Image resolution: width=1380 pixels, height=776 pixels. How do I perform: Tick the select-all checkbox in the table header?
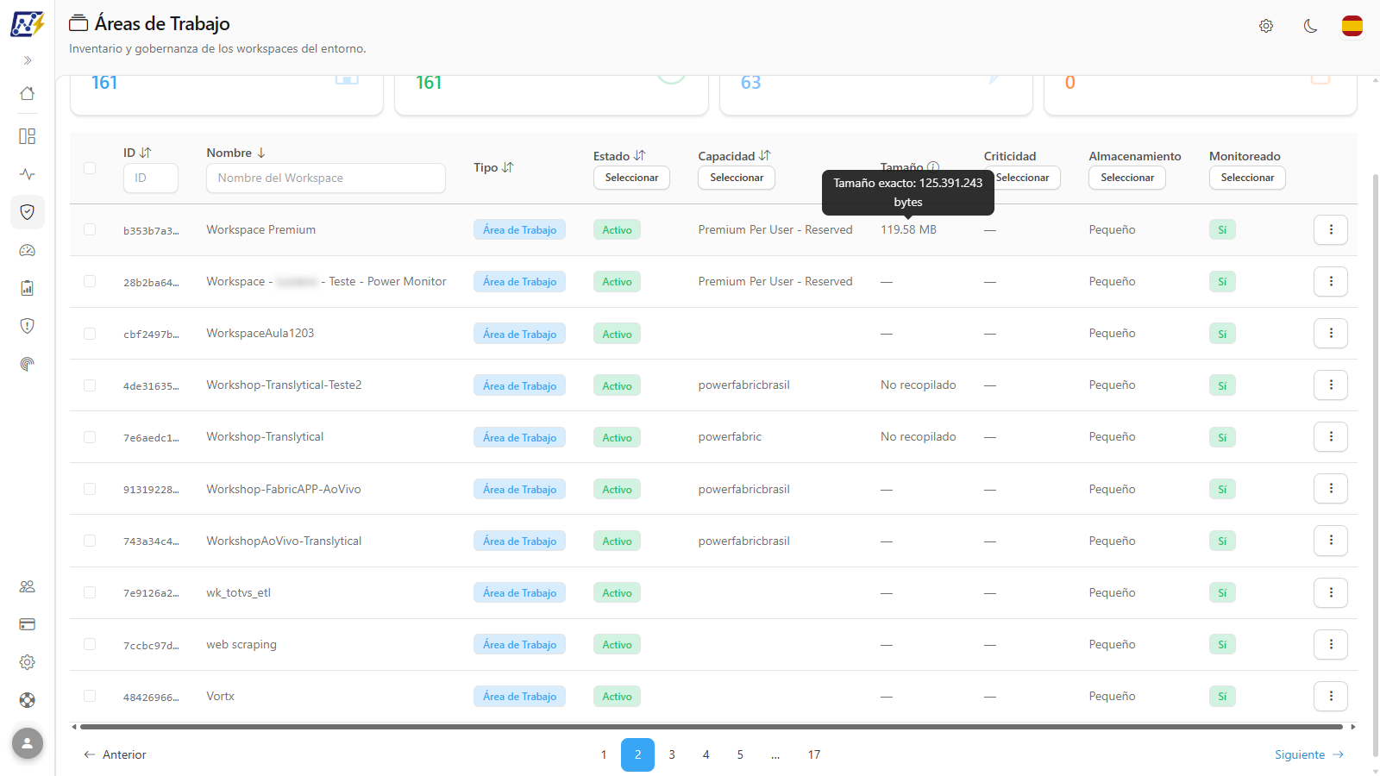90,168
